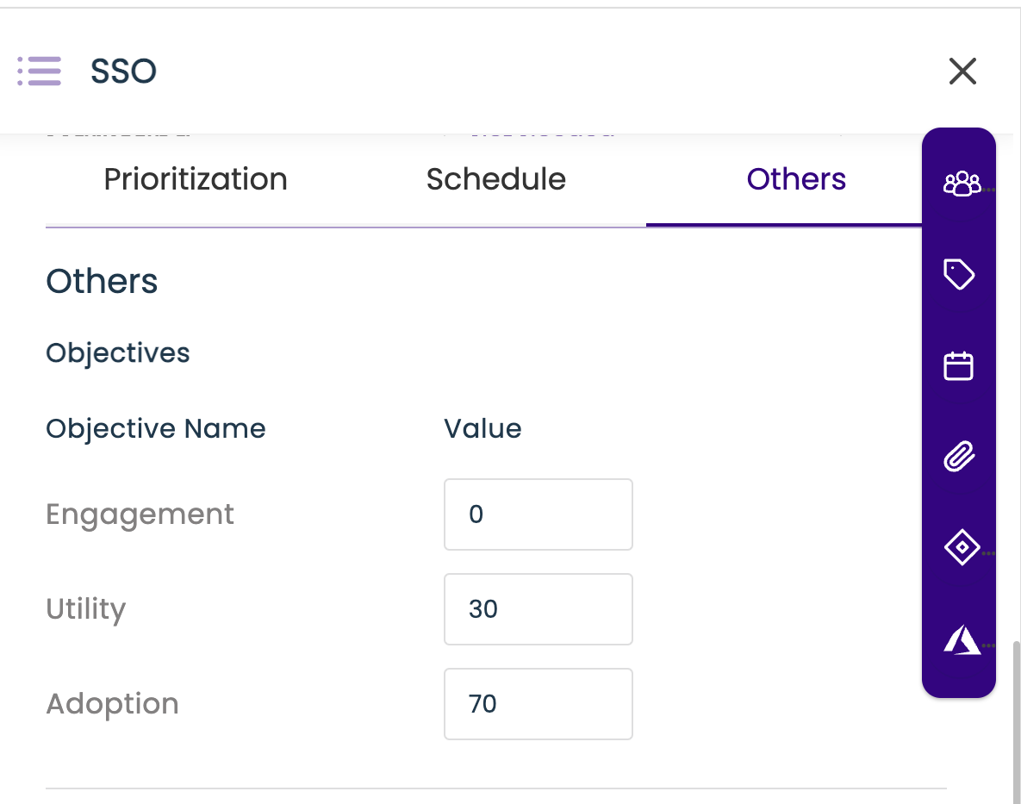Image resolution: width=1021 pixels, height=804 pixels.
Task: Open the team members icon in sidebar
Action: [961, 183]
